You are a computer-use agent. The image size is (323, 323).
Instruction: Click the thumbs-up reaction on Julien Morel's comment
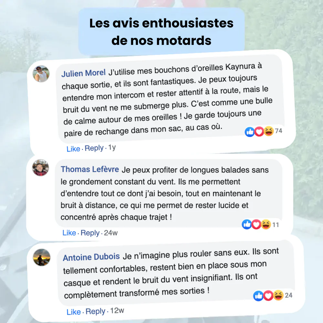click(x=250, y=132)
